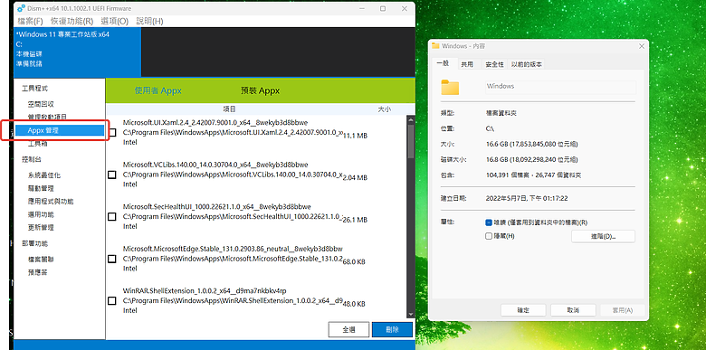This screenshot has height=350, width=706.
Task: Click 確定 in Windows properties dialog
Action: pyautogui.click(x=523, y=310)
